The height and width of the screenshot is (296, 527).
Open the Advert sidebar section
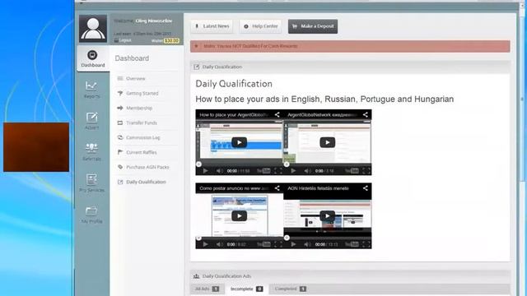click(x=91, y=121)
